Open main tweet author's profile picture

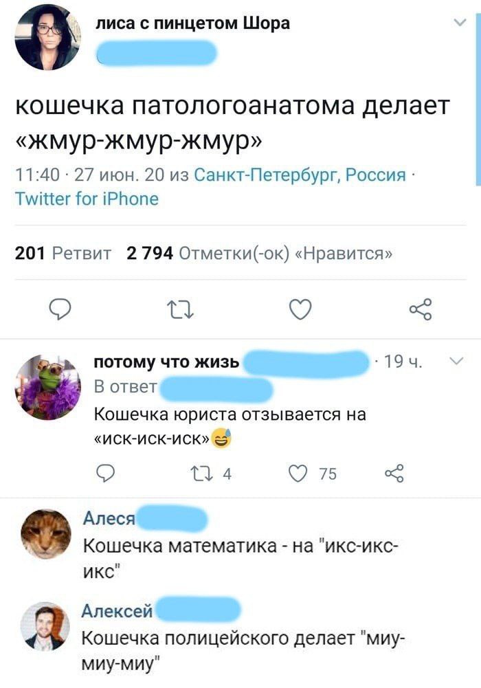(x=47, y=37)
